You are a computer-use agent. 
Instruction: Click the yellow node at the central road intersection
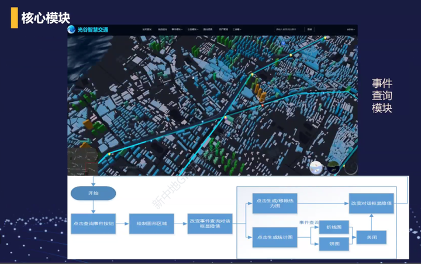[x=226, y=118]
